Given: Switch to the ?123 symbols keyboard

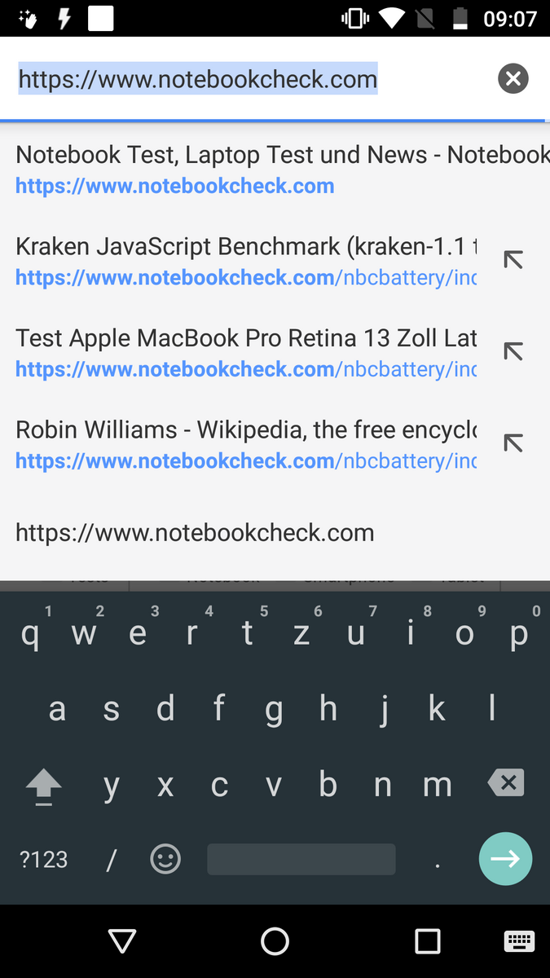Looking at the screenshot, I should click(44, 859).
